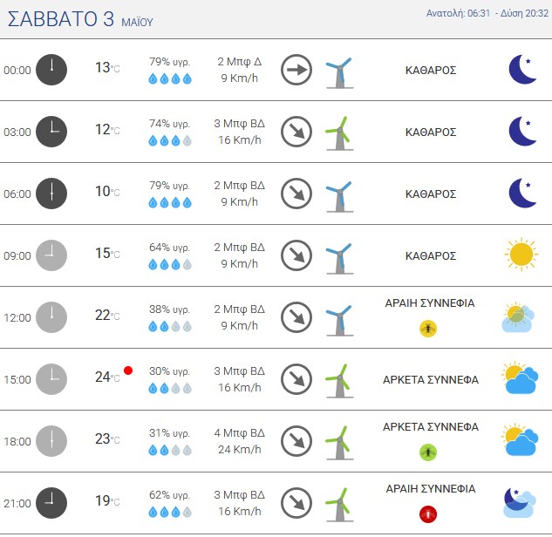Image resolution: width=552 pixels, height=537 pixels.
Task: Click the blue wind turbine at 12:00
Action: point(339,320)
